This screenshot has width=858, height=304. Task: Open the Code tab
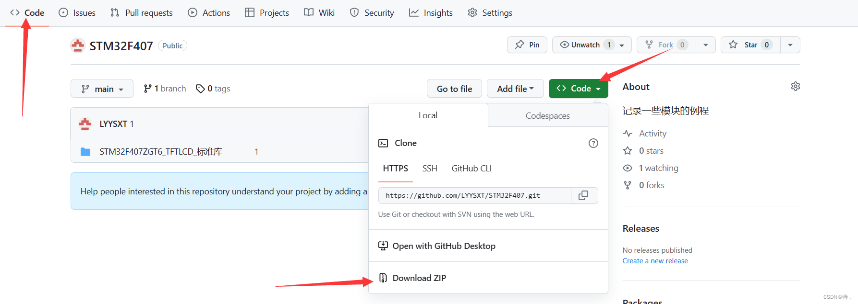[27, 13]
